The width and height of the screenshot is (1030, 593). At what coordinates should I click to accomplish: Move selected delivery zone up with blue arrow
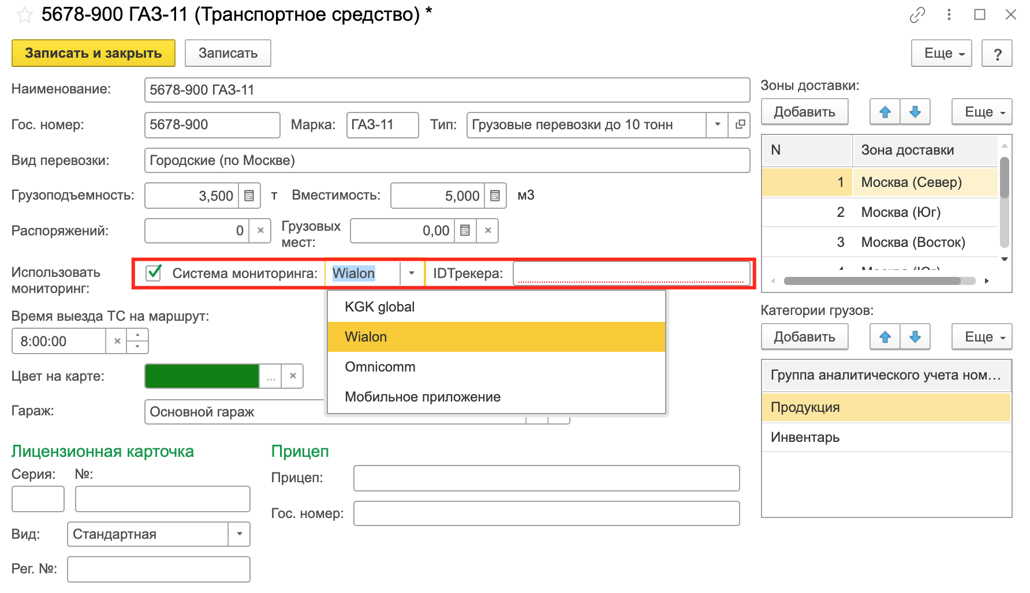tap(885, 111)
